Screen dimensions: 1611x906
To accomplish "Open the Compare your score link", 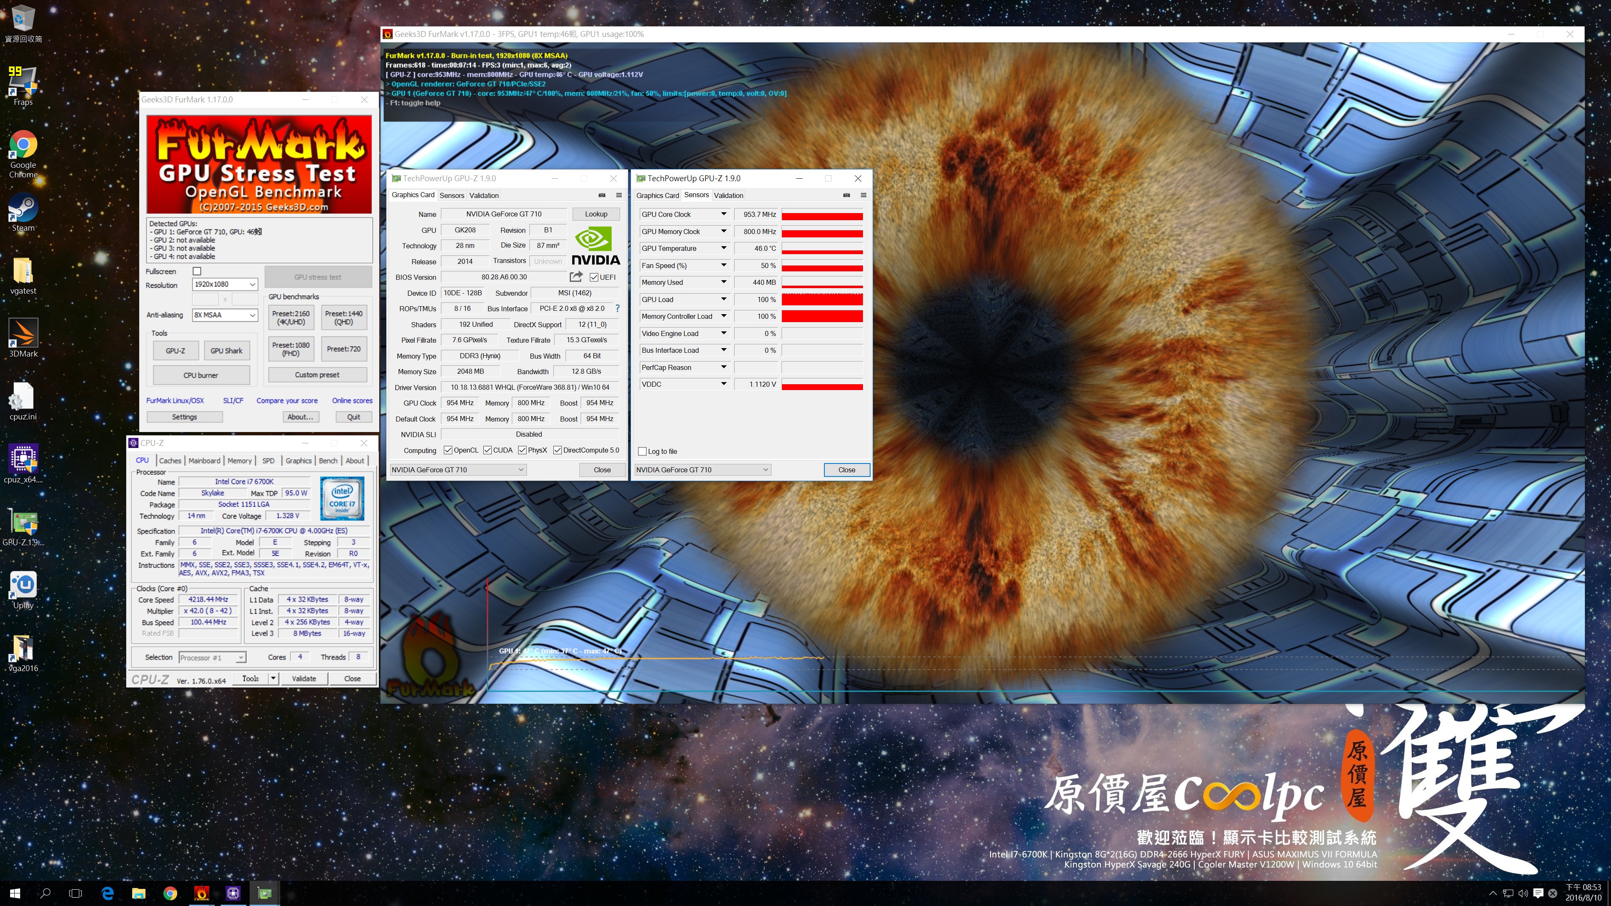I will 287,401.
